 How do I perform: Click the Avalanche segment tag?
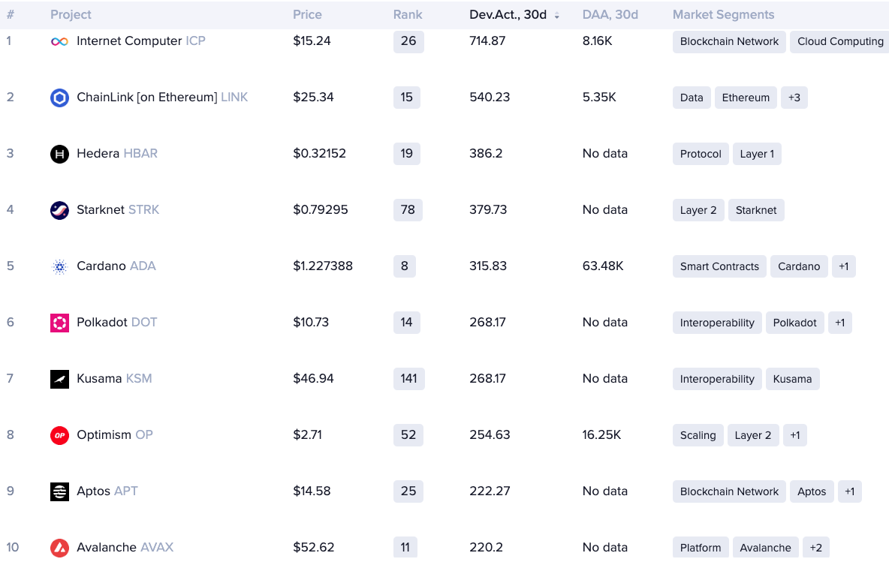(765, 548)
